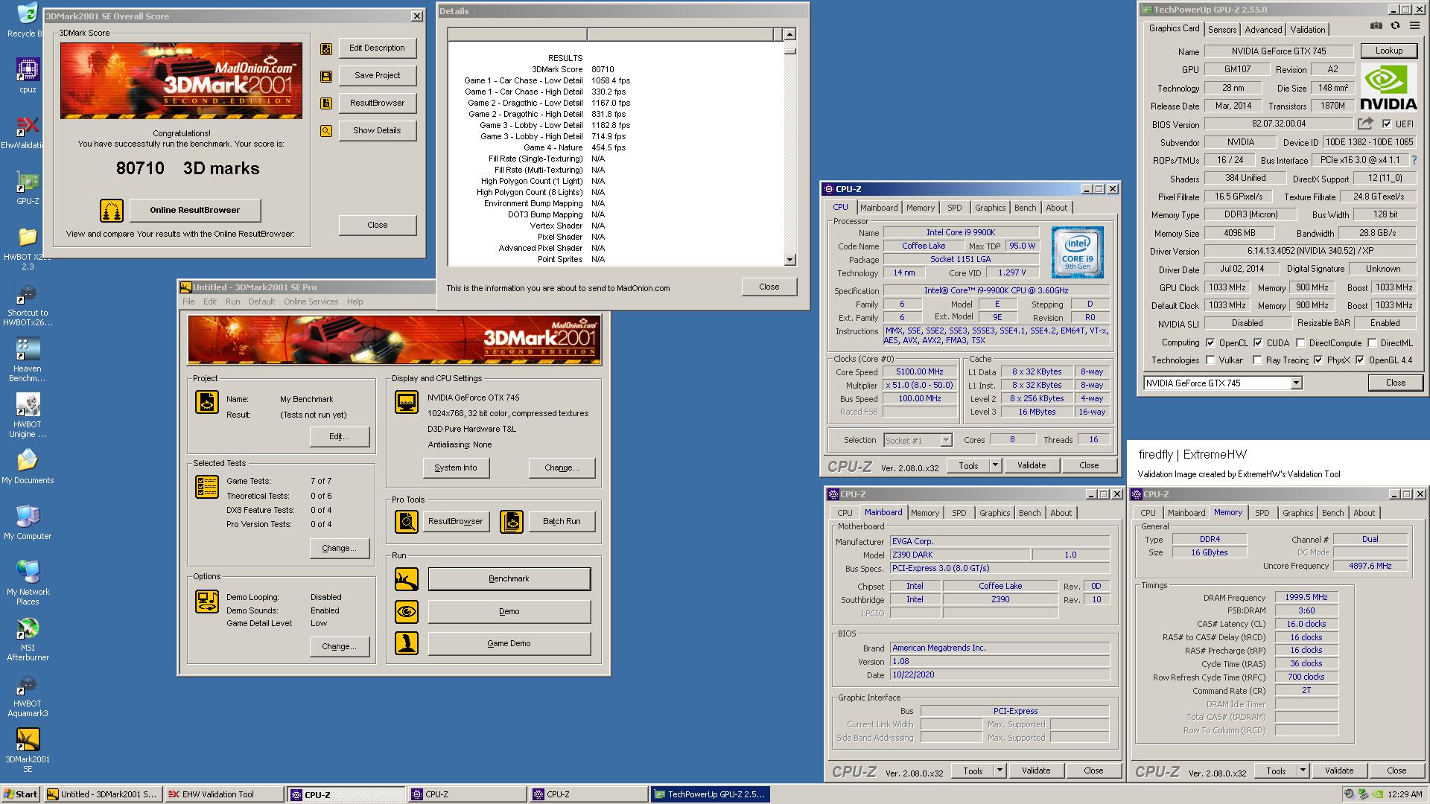Click the ResultBrowser icon in the score window

click(326, 103)
